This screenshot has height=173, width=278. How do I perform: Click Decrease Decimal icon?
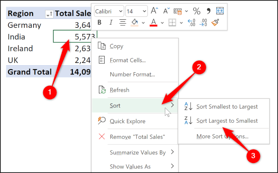(x=203, y=23)
